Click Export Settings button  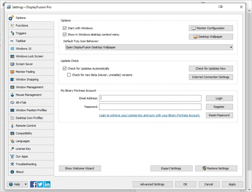(171, 168)
